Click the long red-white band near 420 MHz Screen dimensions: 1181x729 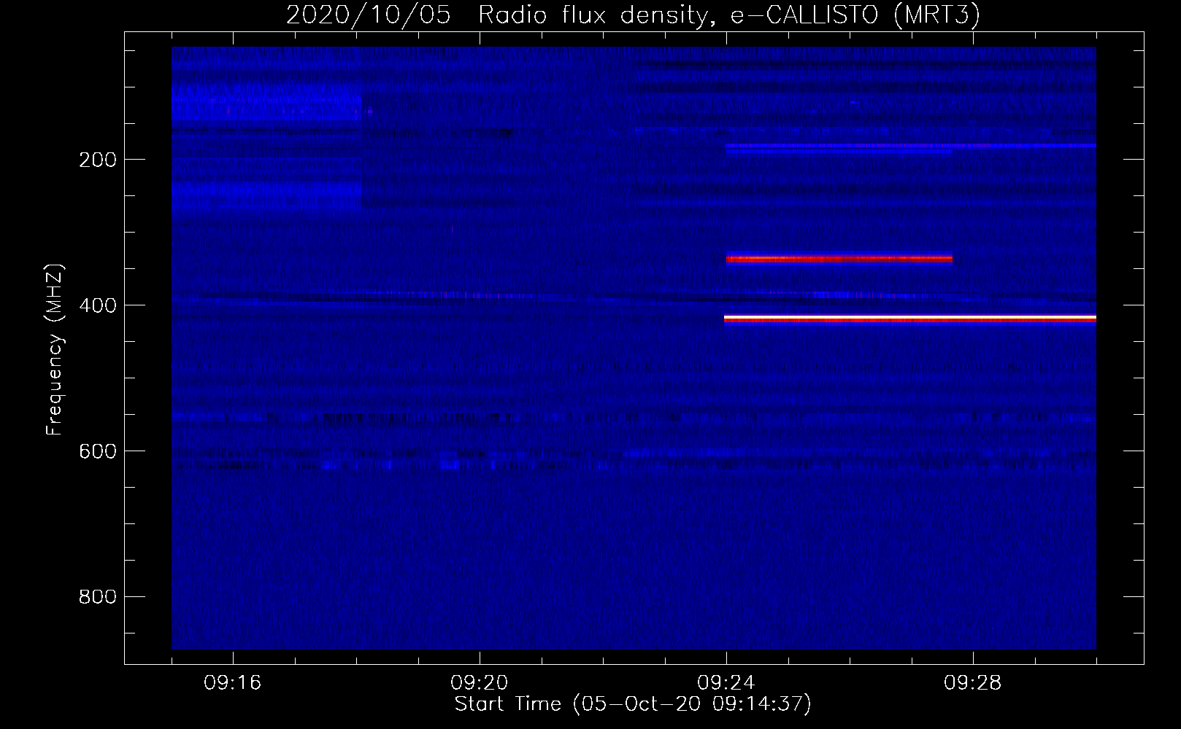coord(910,319)
